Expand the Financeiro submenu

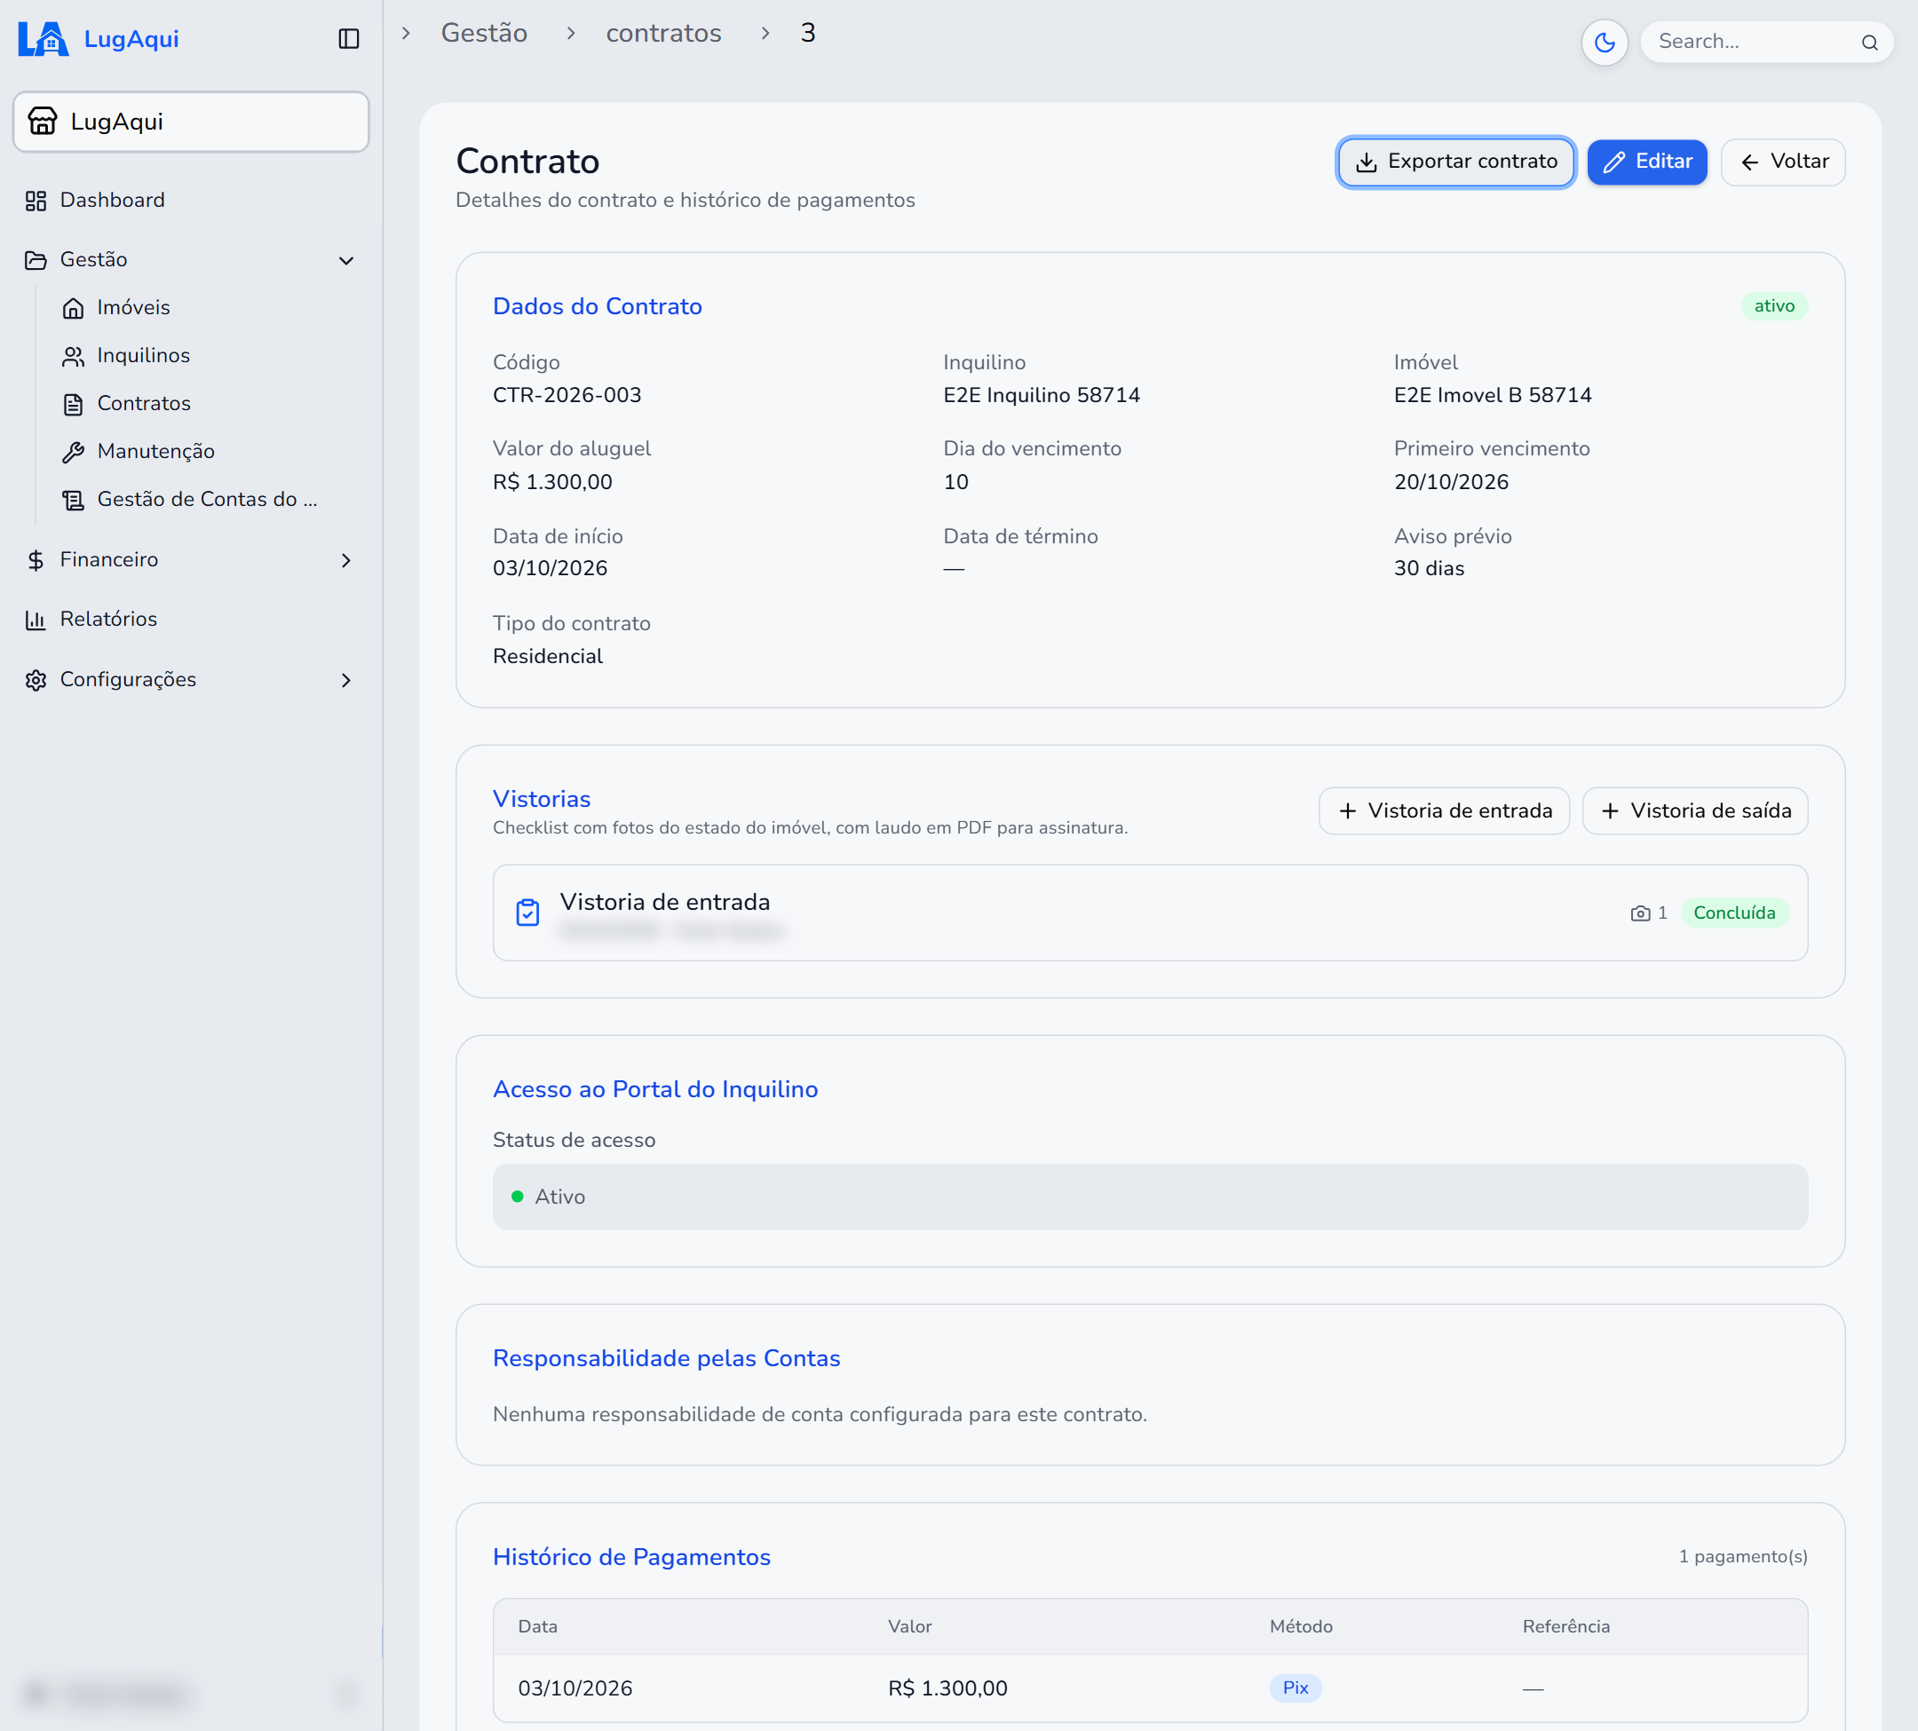(x=346, y=560)
